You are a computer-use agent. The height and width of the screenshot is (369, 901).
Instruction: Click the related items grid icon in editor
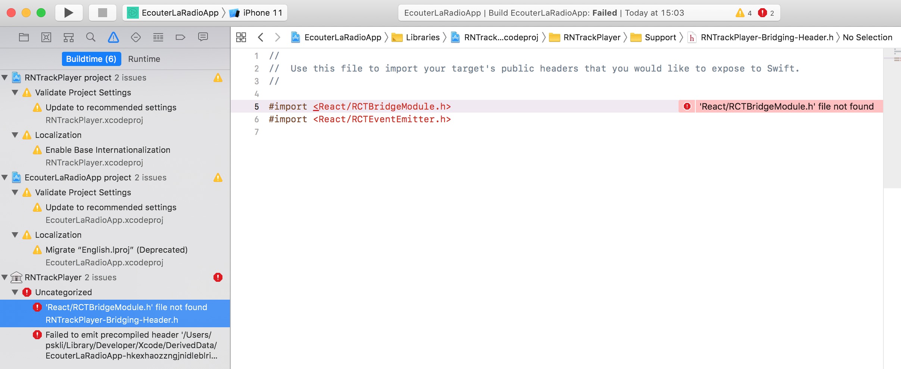[241, 37]
